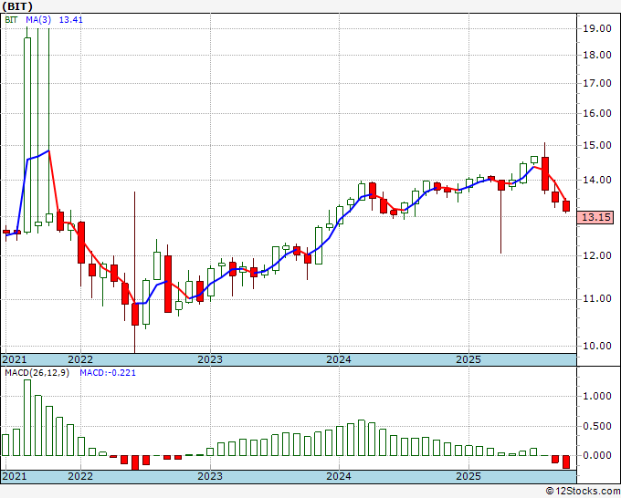Click the 15.00 price axis label
Screen dimensions: 621x498
(597, 145)
